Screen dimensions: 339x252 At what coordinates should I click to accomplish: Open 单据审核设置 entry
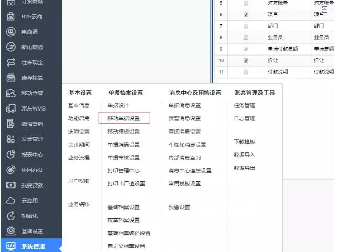(124, 157)
